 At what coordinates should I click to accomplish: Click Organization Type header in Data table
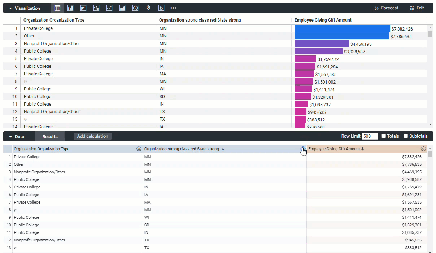(42, 149)
